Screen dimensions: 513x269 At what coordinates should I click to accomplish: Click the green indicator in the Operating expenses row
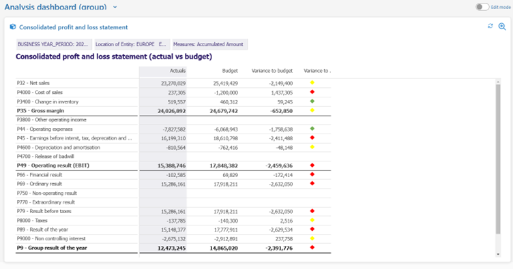pyautogui.click(x=312, y=129)
